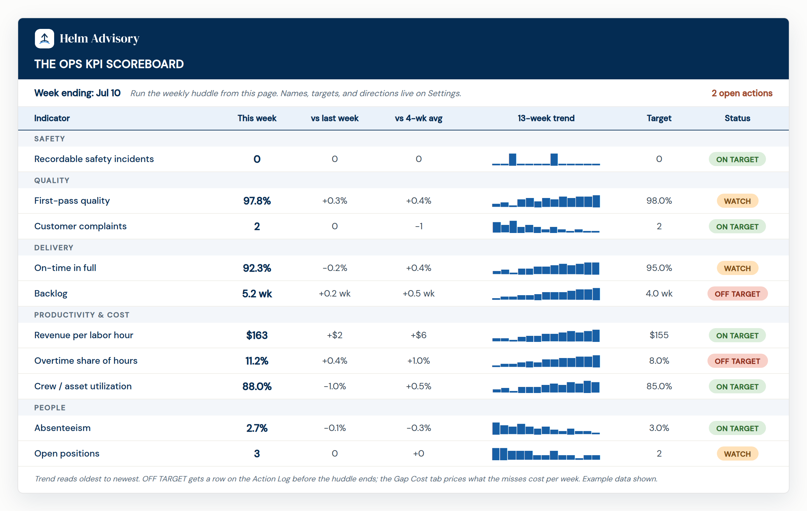Click the Open positions trend sparkline

click(x=546, y=454)
